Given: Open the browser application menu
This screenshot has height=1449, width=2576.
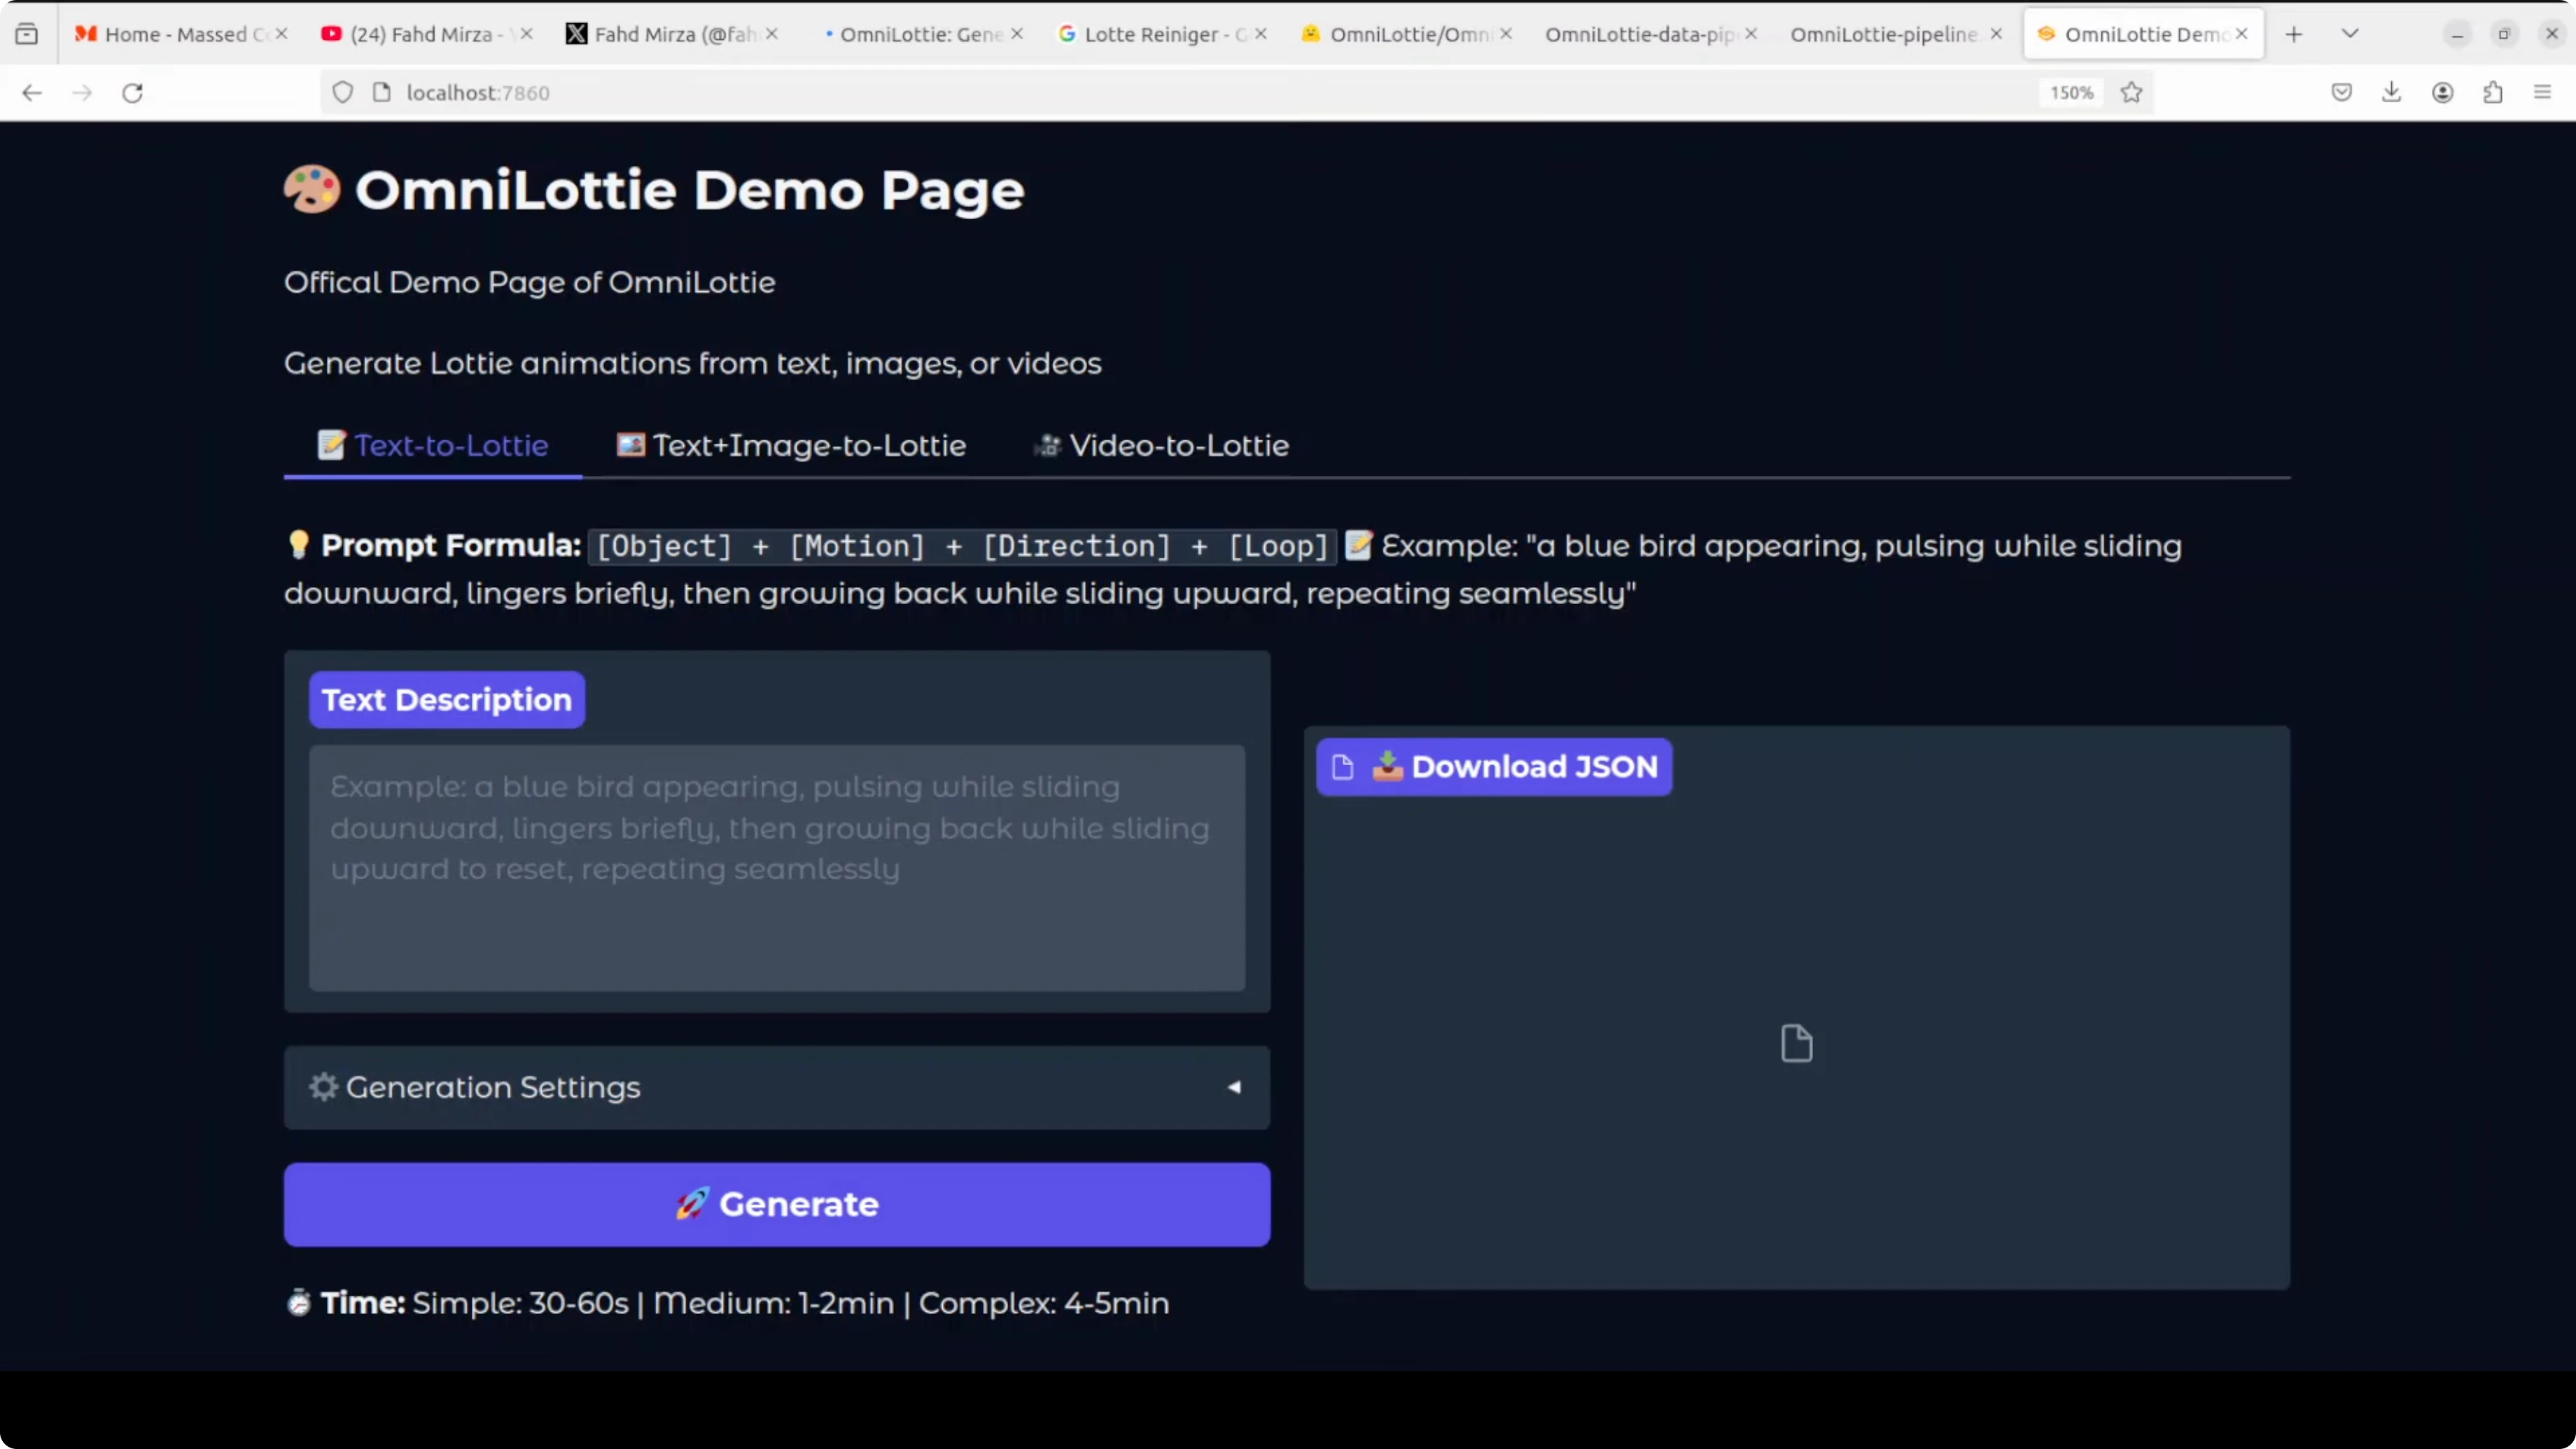Looking at the screenshot, I should pyautogui.click(x=2541, y=92).
